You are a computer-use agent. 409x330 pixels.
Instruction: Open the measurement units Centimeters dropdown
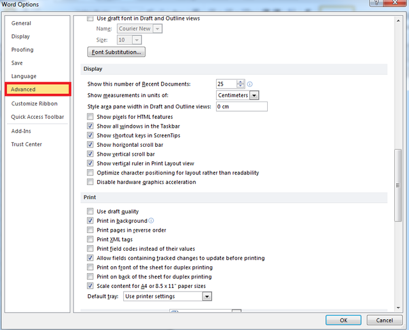[254, 95]
